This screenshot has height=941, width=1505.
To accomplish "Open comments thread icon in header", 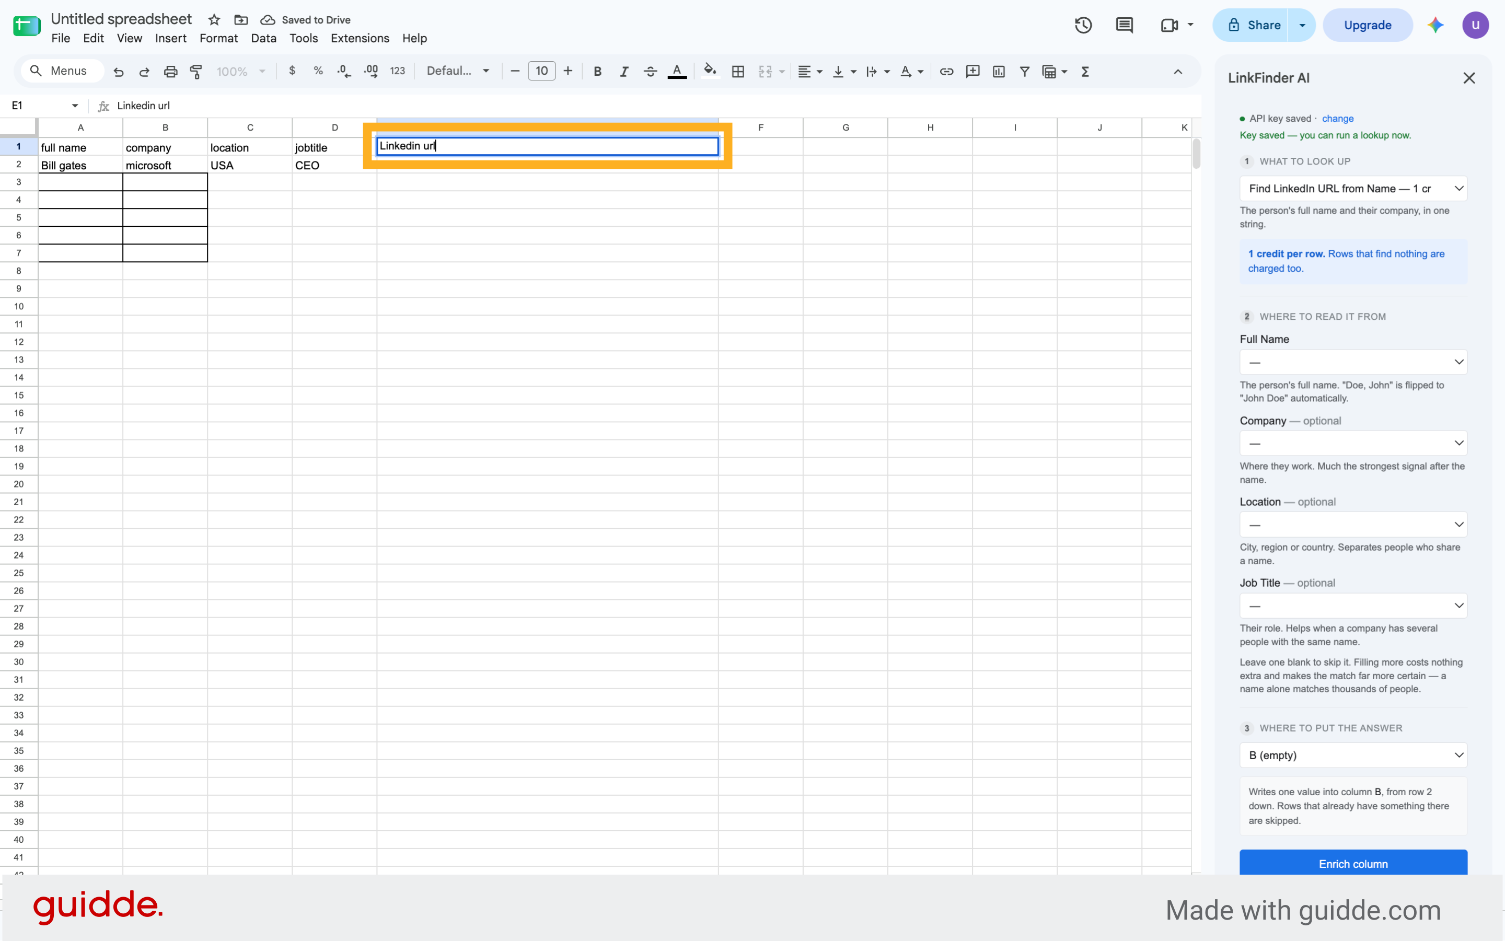I will coord(1124,26).
